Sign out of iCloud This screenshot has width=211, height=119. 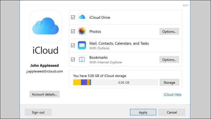tap(38, 112)
